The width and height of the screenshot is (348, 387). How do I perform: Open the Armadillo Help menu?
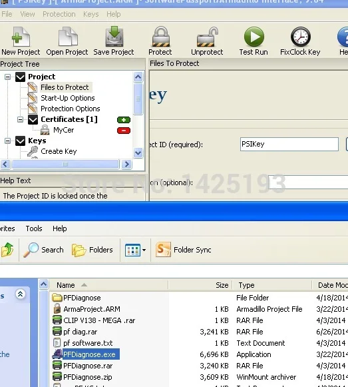[114, 14]
